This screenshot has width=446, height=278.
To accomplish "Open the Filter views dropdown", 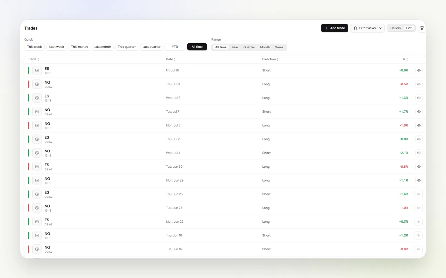I will tap(367, 28).
